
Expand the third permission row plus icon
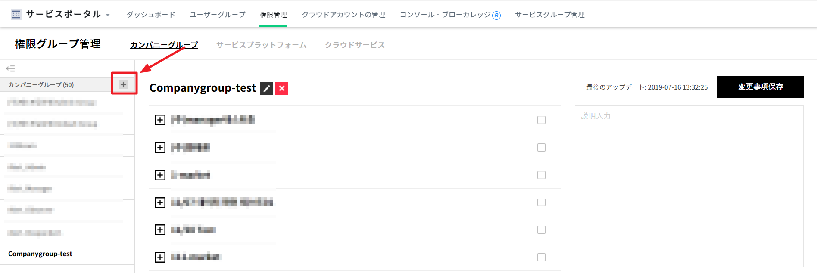pyautogui.click(x=160, y=175)
